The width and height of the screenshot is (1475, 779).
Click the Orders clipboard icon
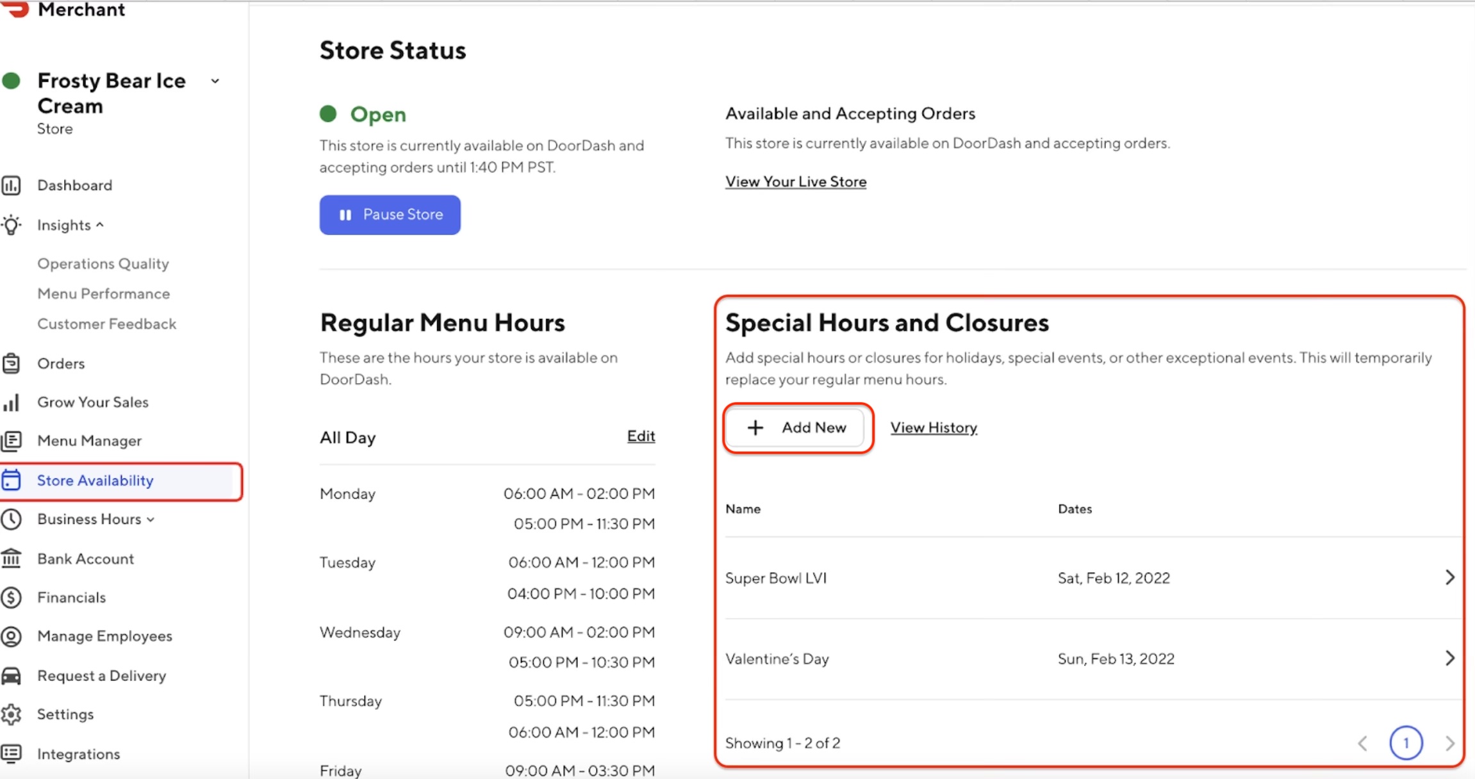click(x=11, y=364)
